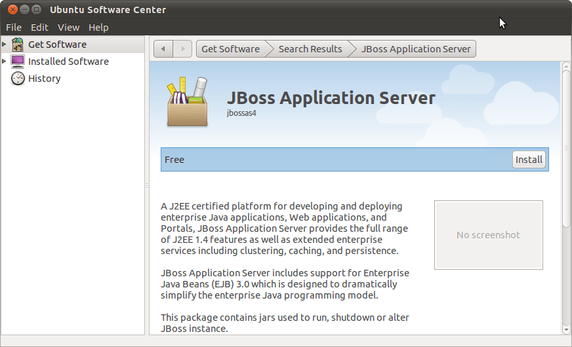The width and height of the screenshot is (572, 347).
Task: Open the File menu
Action: coord(14,27)
